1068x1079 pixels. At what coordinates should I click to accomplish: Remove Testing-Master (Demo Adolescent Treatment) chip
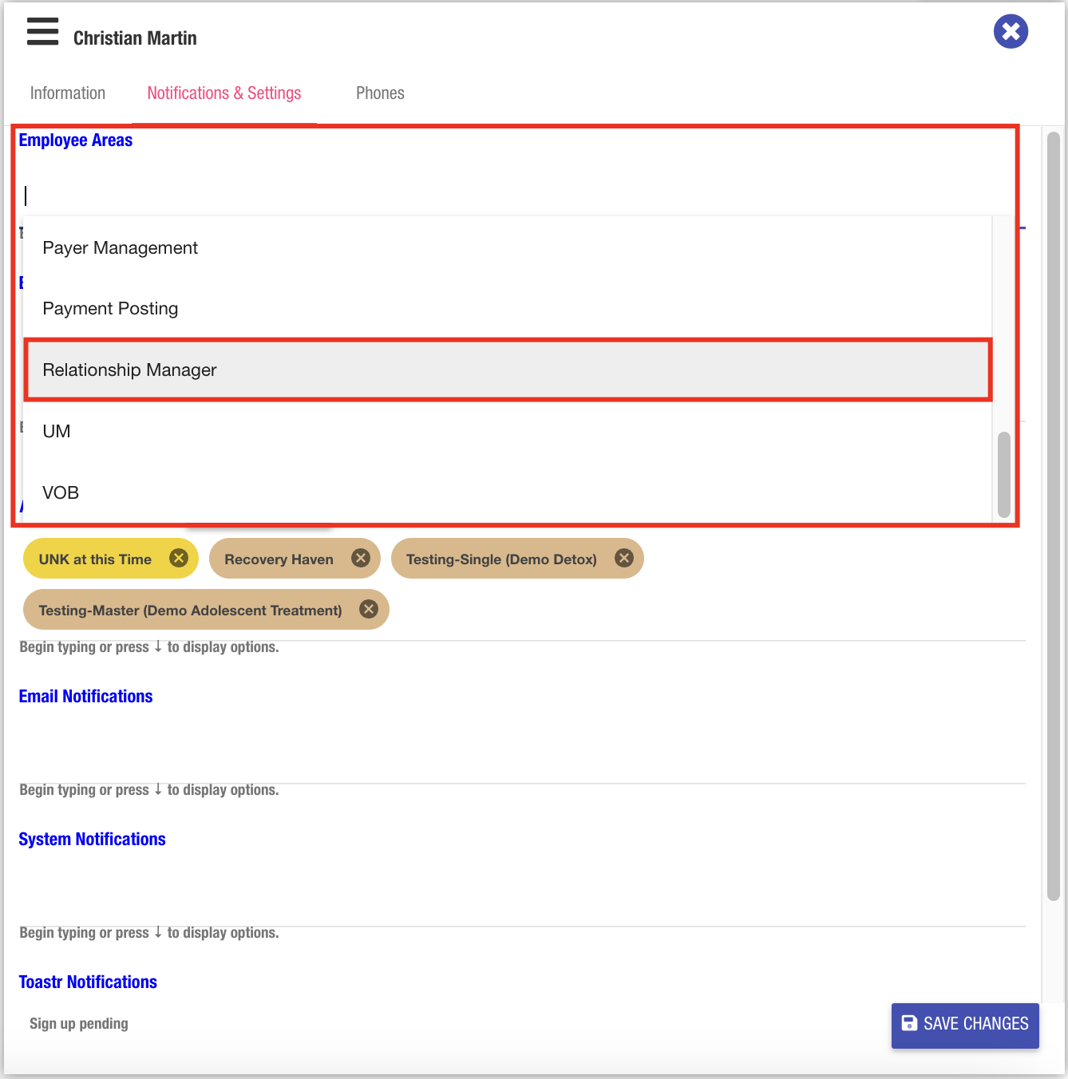pyautogui.click(x=368, y=609)
